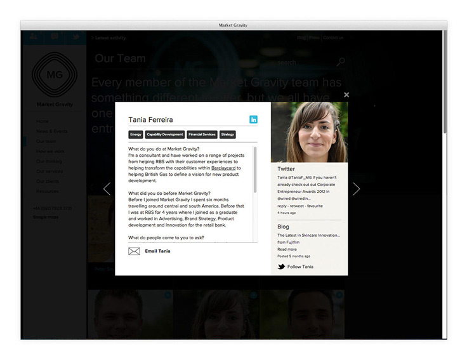The image size is (467, 363).
Task: Click the people icon in top-left bar
Action: [34, 37]
